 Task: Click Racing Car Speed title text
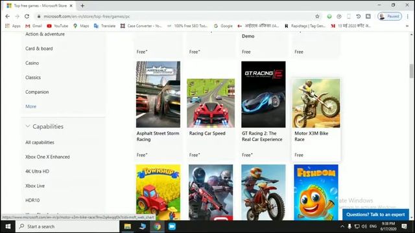[x=207, y=133]
